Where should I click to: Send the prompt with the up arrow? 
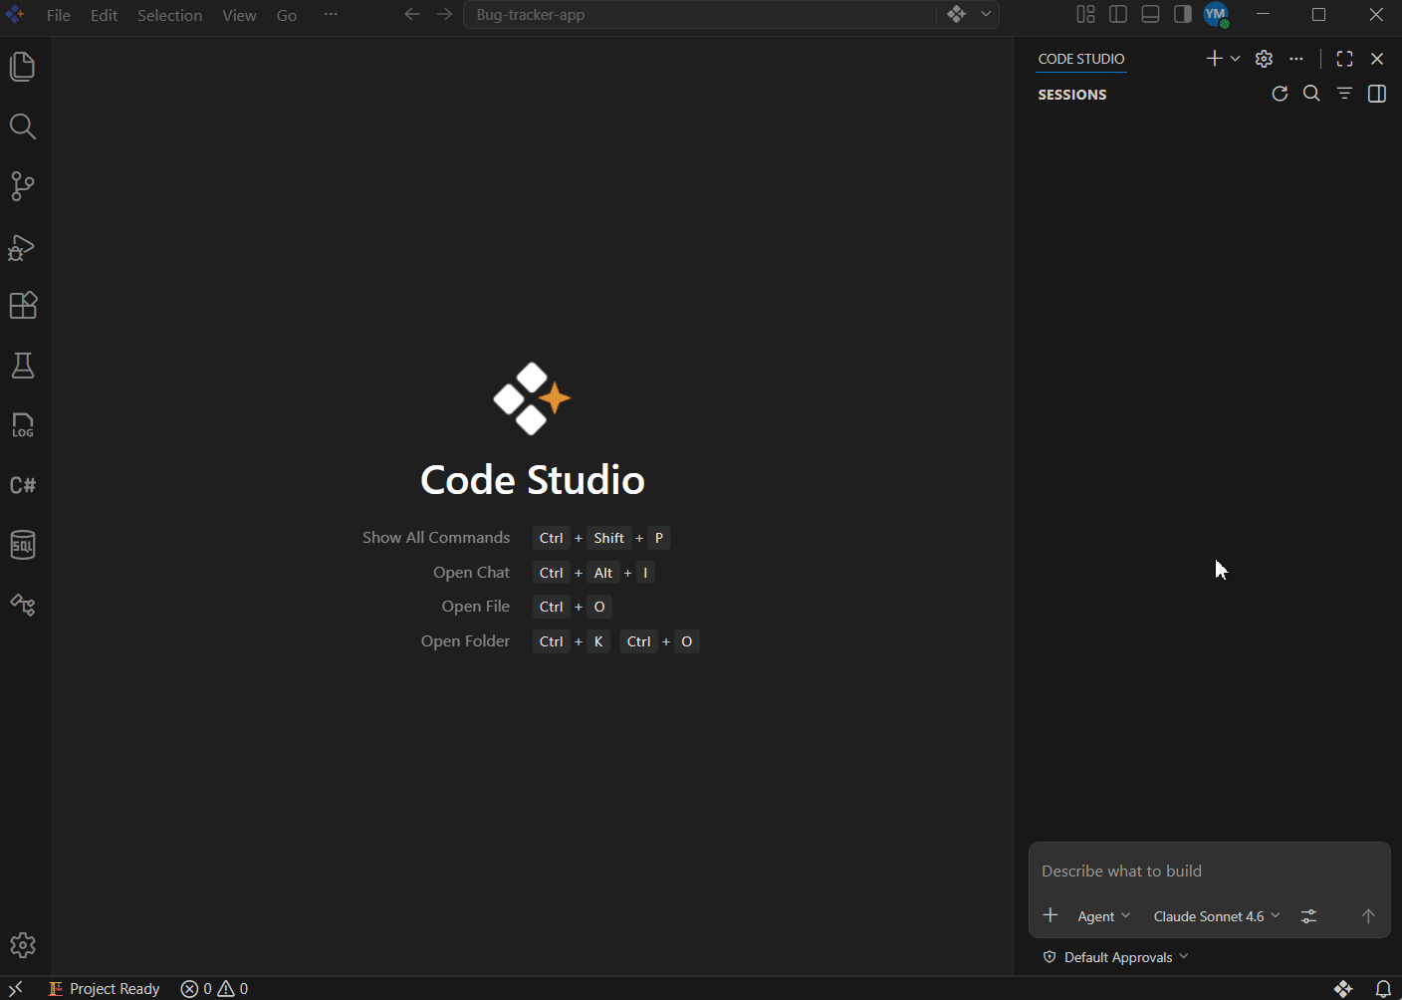pyautogui.click(x=1368, y=916)
